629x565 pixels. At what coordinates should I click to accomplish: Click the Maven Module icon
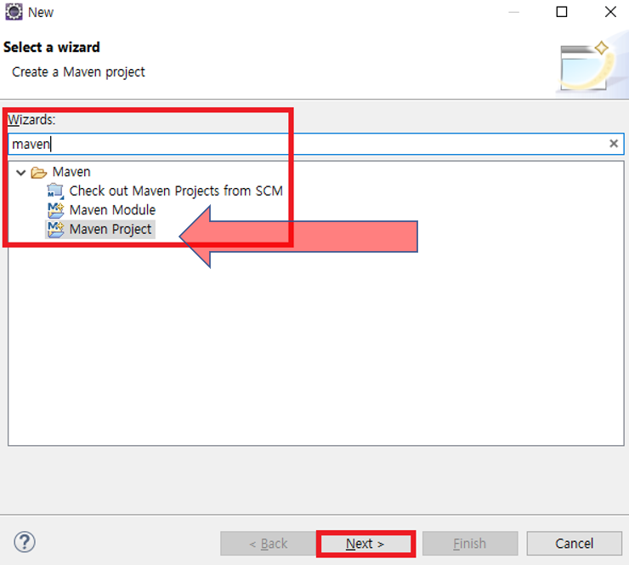click(x=55, y=210)
